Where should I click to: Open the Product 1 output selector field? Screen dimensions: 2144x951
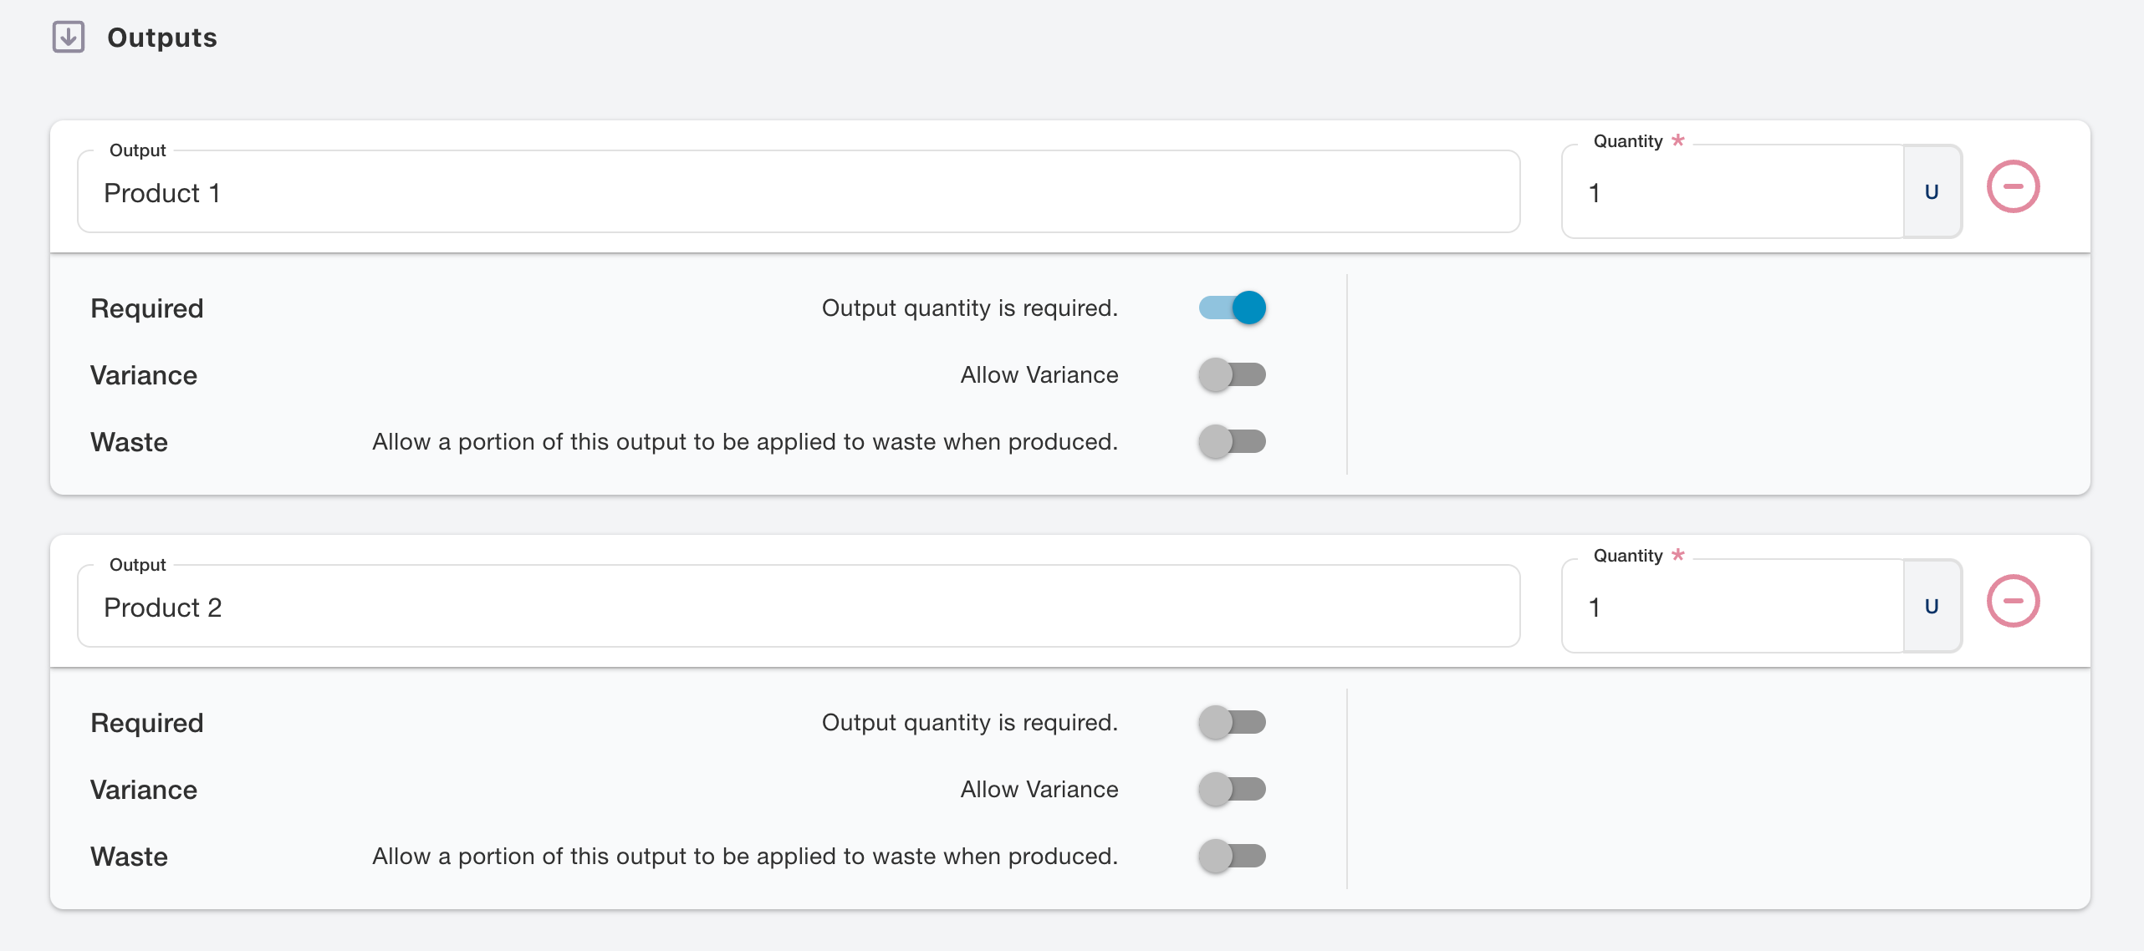[x=798, y=193]
